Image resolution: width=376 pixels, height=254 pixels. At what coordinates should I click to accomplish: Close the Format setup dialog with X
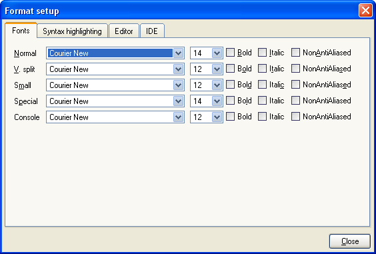(x=365, y=11)
